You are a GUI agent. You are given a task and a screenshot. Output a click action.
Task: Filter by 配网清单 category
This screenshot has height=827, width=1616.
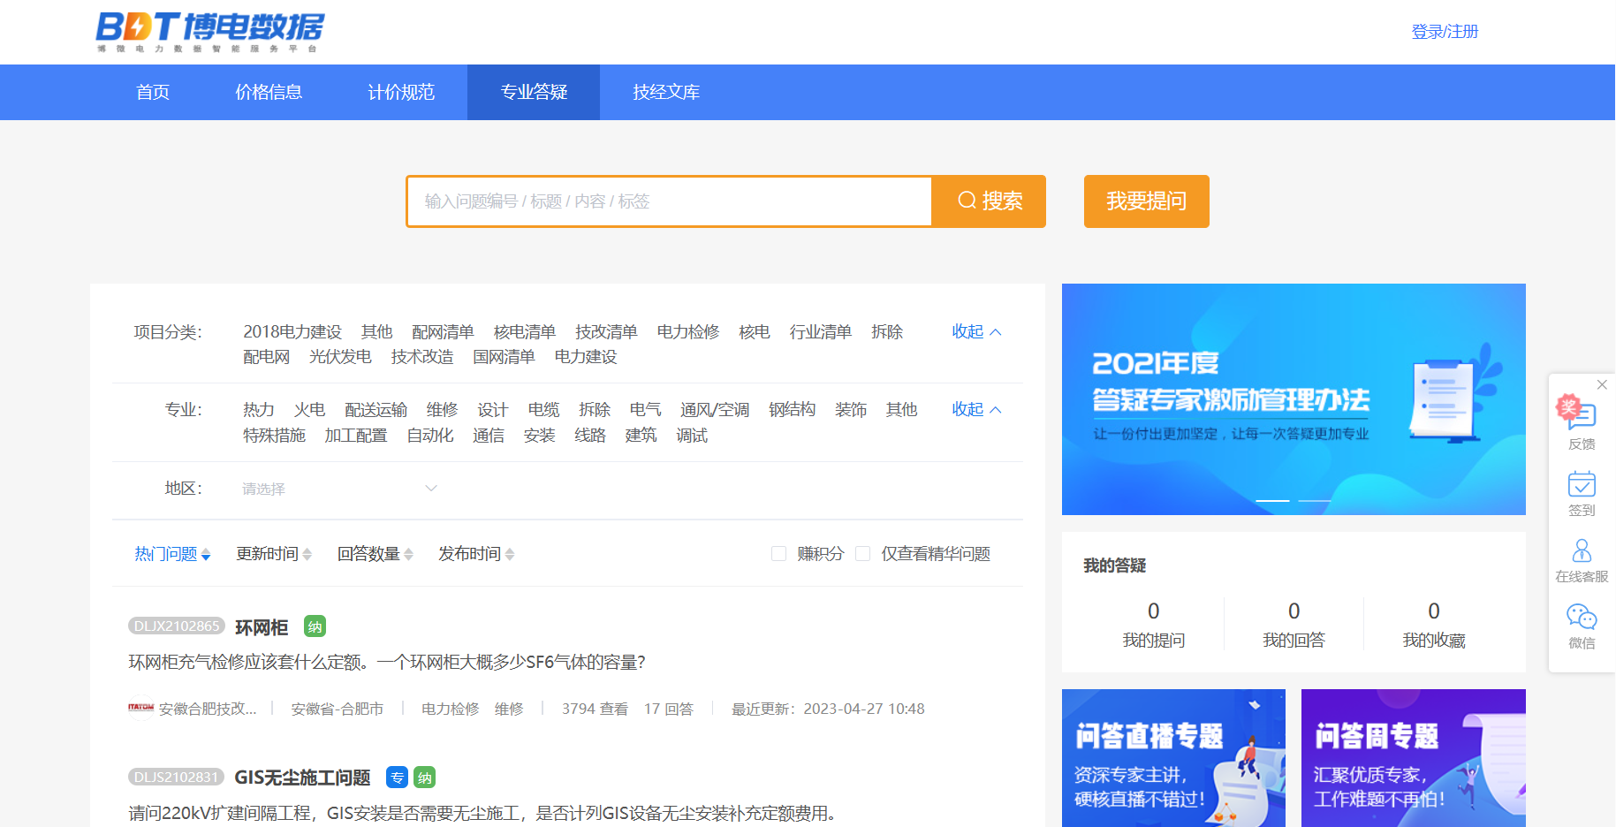443,331
